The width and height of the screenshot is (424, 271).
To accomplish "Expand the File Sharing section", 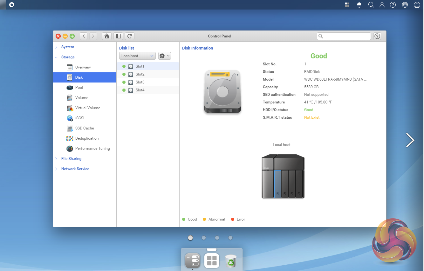I will [71, 159].
